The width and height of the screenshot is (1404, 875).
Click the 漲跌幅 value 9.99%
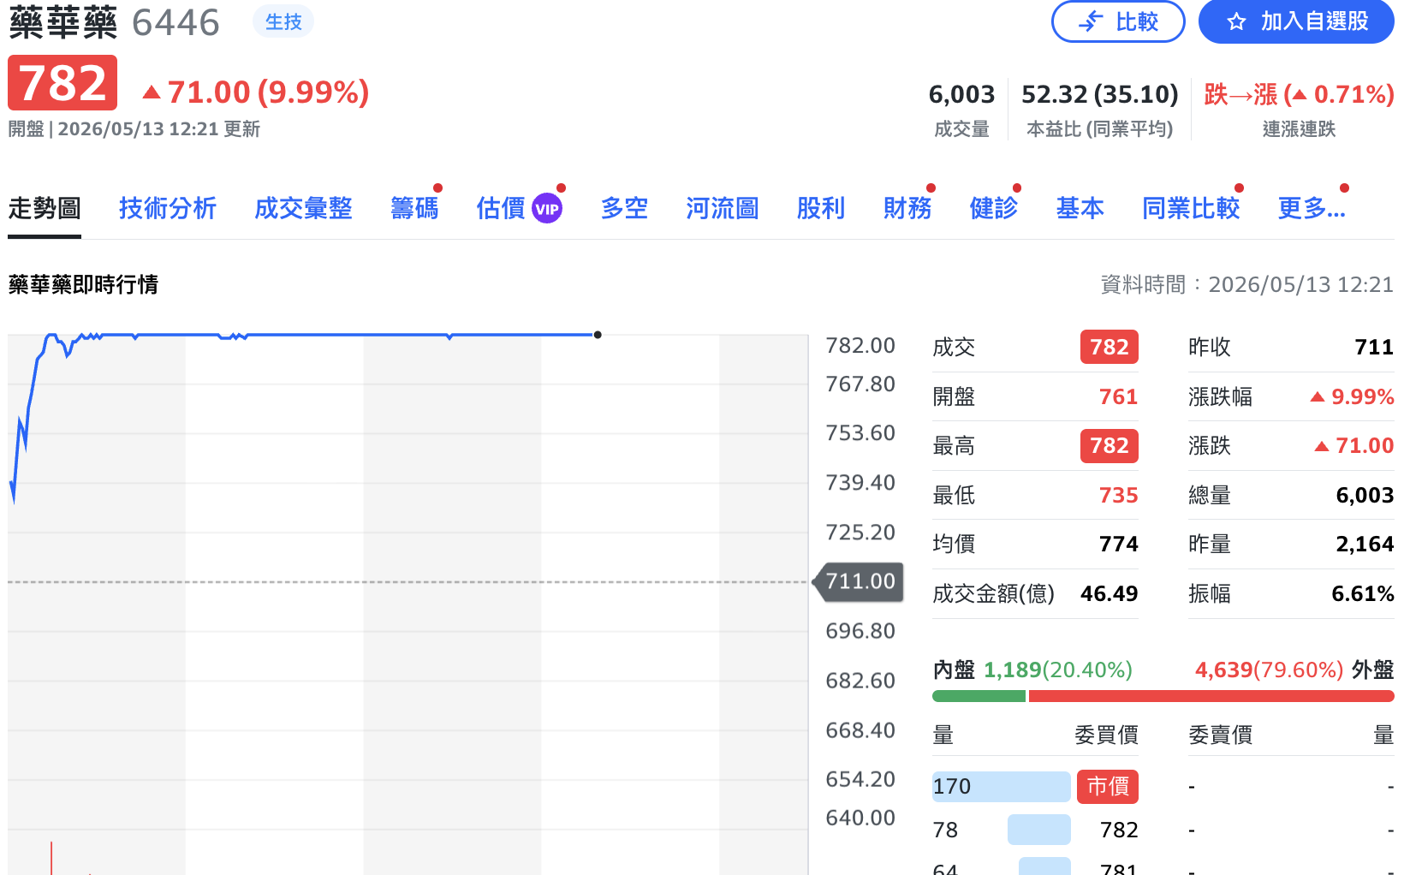1353,396
